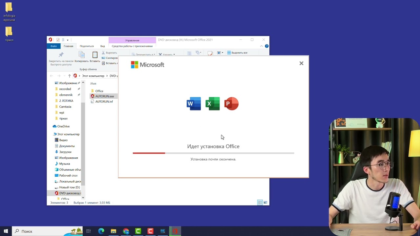Switch to the Вид ribbon tab

click(102, 46)
